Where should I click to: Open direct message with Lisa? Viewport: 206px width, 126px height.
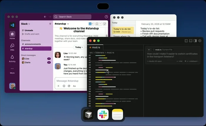coord(36,59)
